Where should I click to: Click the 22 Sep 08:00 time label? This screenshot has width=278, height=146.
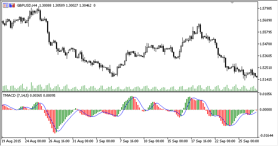point(225,141)
